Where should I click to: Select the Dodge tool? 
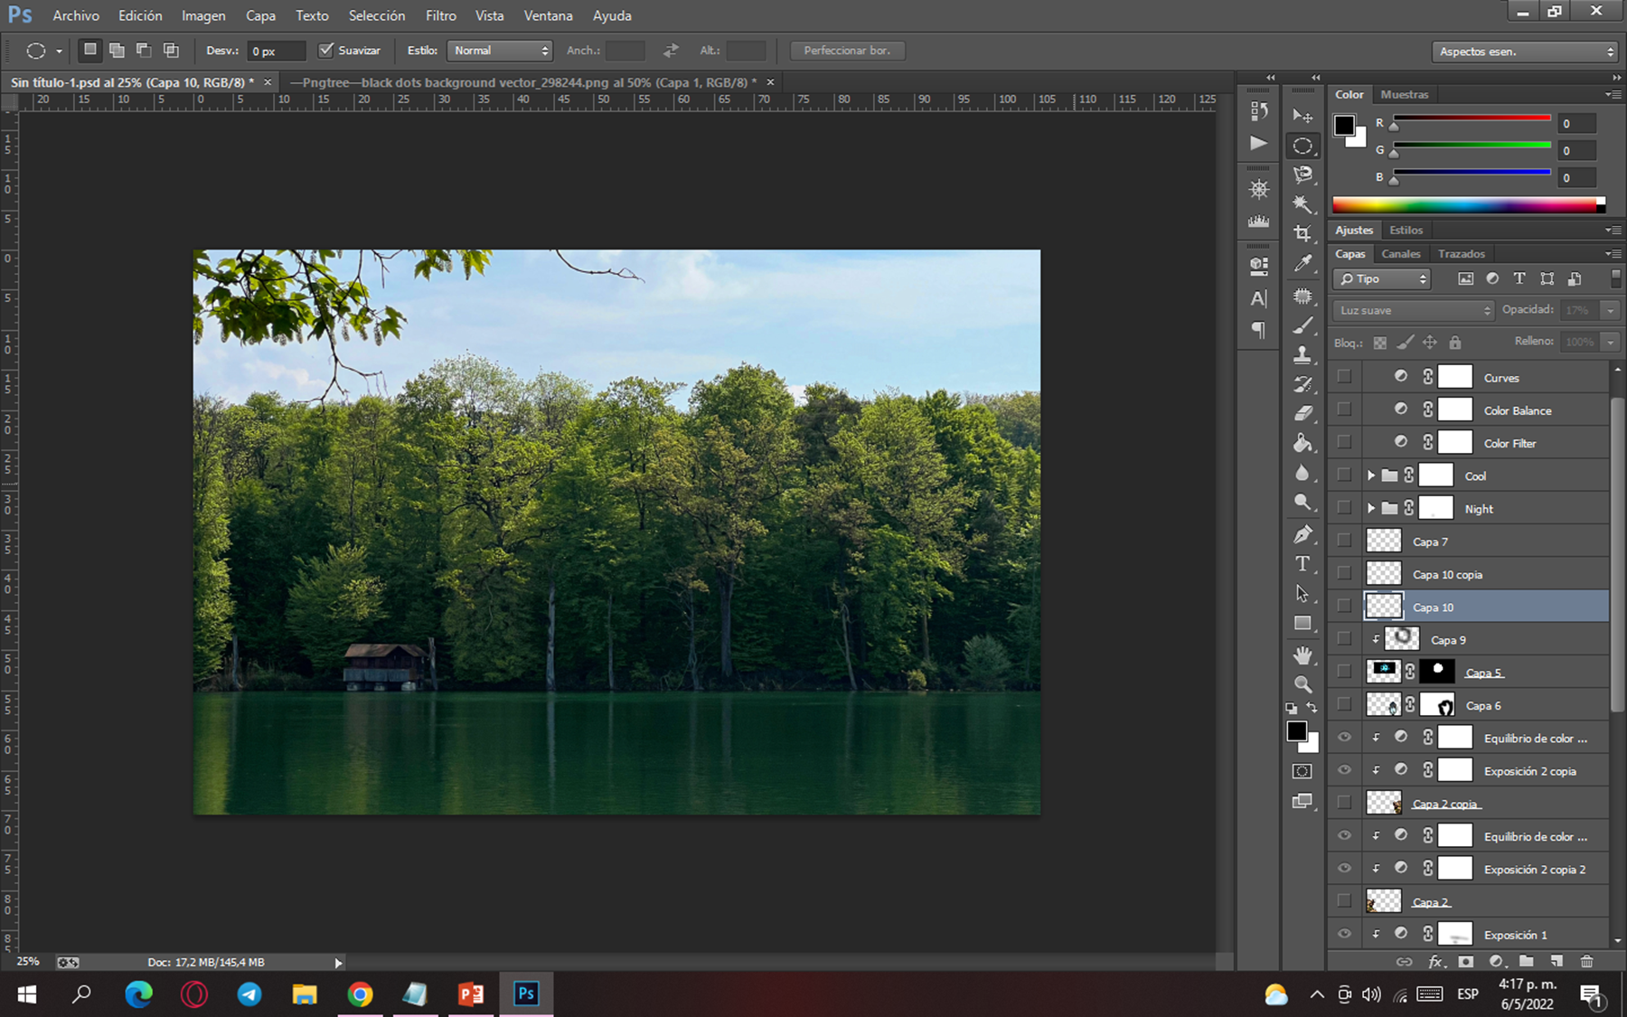tap(1303, 503)
